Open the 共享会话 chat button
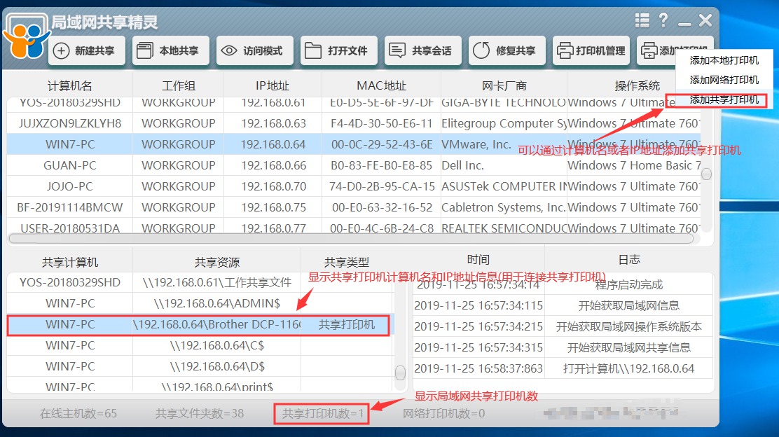This screenshot has height=437, width=779. [423, 50]
